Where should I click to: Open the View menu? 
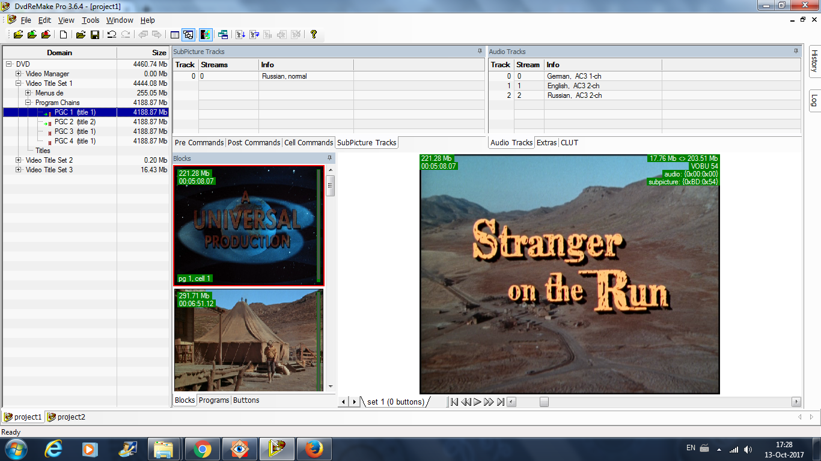[x=66, y=20]
